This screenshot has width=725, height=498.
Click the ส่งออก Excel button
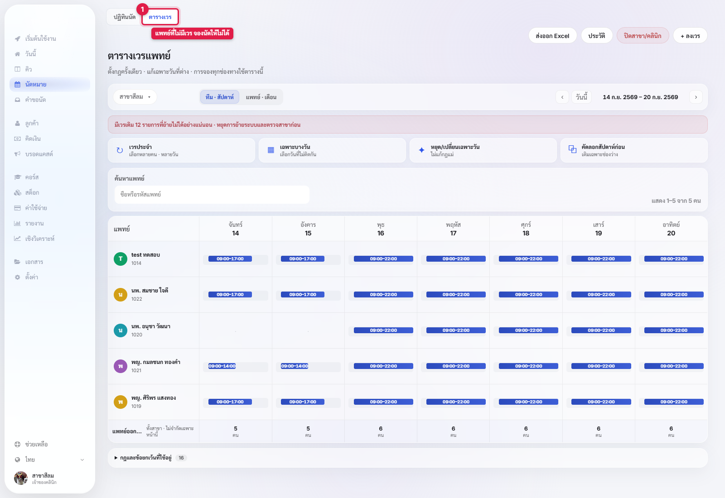pyautogui.click(x=552, y=36)
